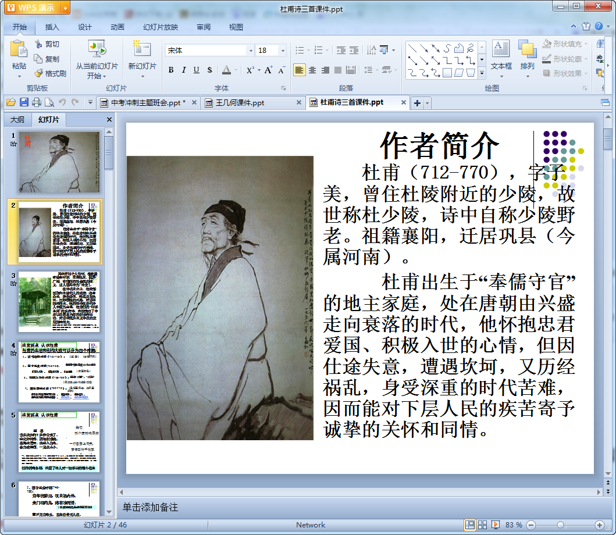
Task: Click the save disk icon in quick toolbar
Action: click(x=24, y=102)
